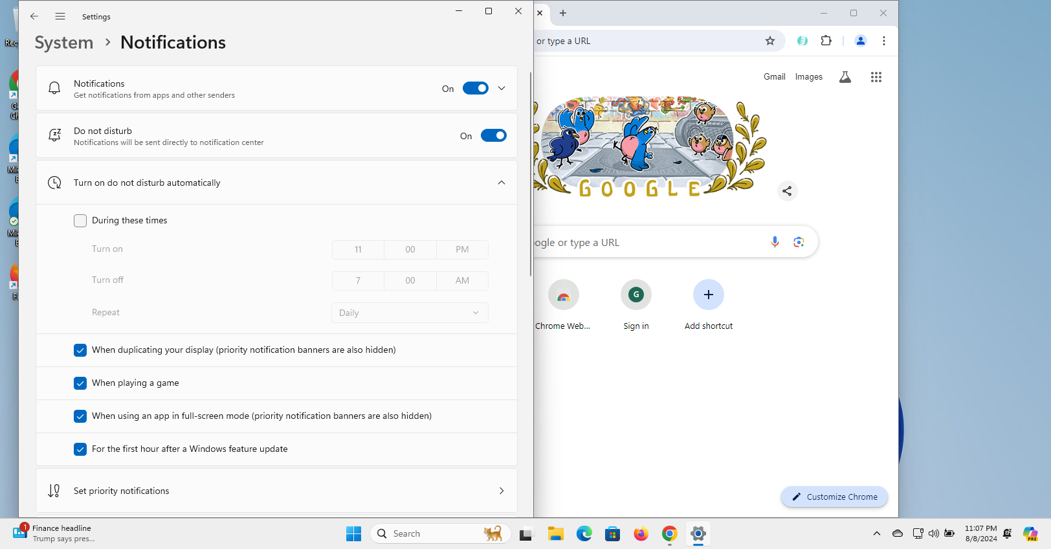This screenshot has height=549, width=1051.
Task: Select Turn on hour field 11
Action: click(358, 249)
